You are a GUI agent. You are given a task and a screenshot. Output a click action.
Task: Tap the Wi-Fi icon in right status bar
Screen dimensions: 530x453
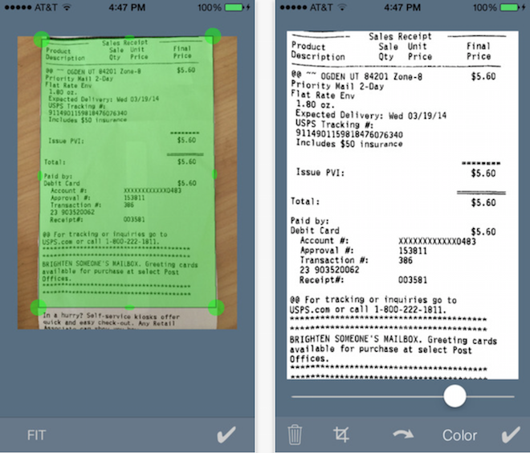click(x=342, y=7)
